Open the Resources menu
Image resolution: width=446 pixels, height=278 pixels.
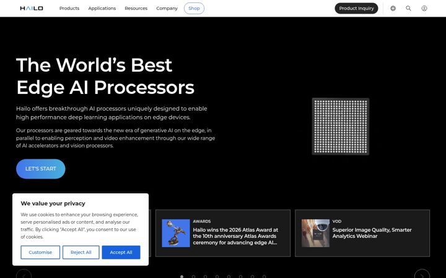[136, 8]
